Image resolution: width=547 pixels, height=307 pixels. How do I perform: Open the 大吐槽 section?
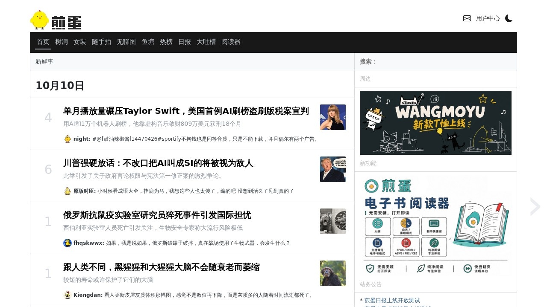(206, 42)
